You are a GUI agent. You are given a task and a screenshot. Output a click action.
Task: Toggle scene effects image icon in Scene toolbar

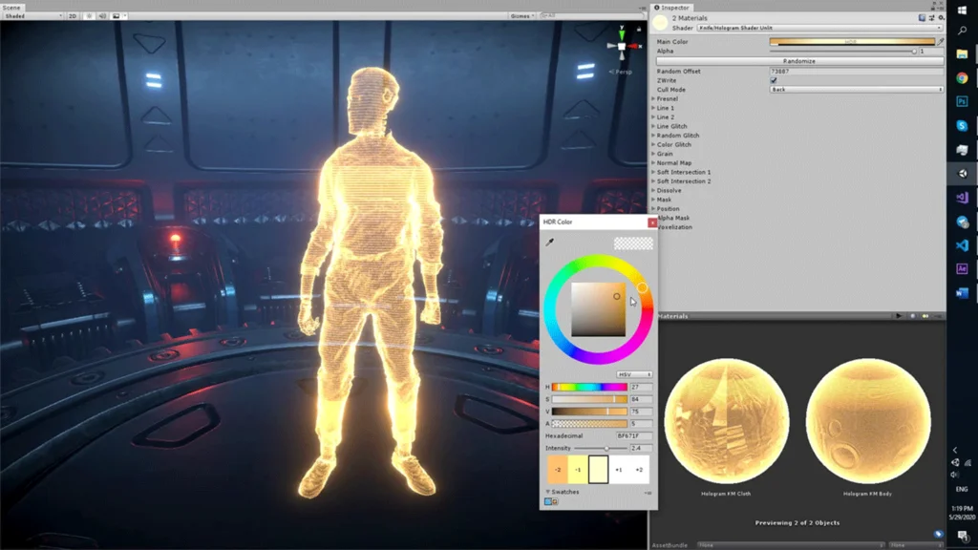pos(116,15)
